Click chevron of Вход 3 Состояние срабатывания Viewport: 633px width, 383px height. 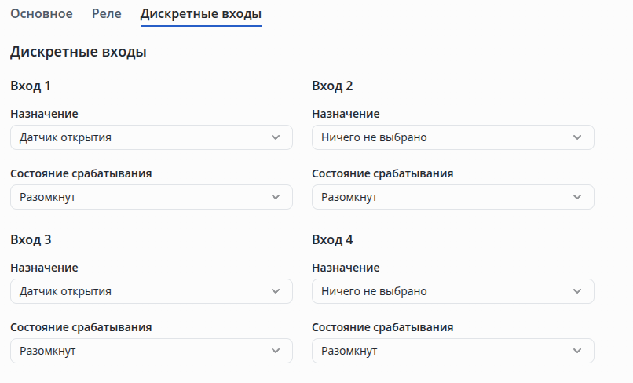[276, 351]
